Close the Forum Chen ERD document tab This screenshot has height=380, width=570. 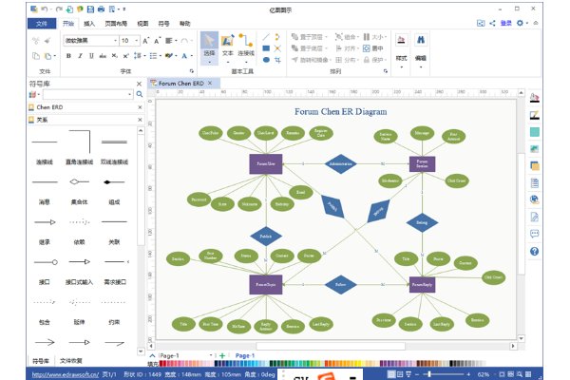(210, 84)
